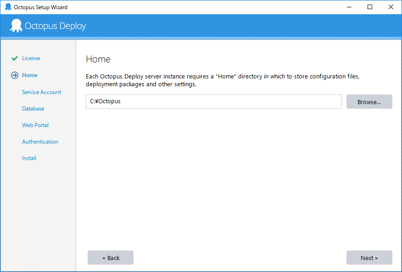
Task: Focus the home directory path field
Action: (214, 101)
